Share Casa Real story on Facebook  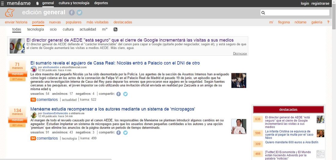point(119,94)
